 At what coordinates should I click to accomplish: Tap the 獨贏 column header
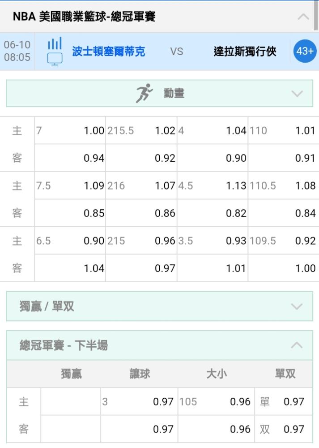click(71, 374)
